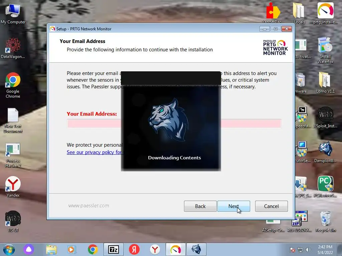This screenshot has width=342, height=256.
Task: Click email address input field
Action: (x=174, y=124)
